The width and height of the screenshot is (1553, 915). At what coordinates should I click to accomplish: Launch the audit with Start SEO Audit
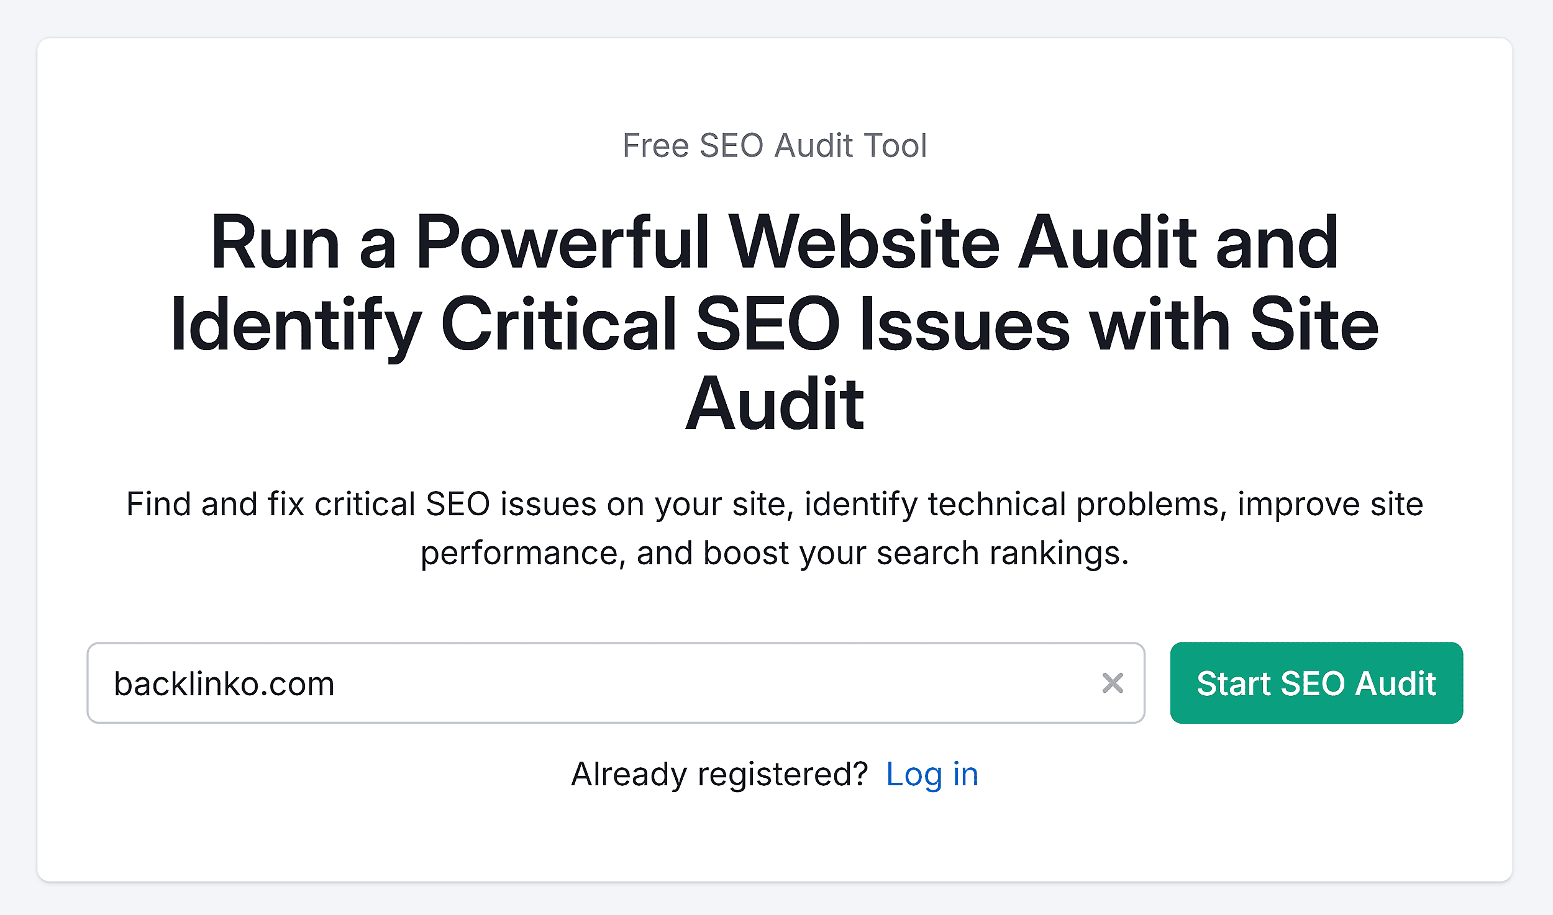1316,682
